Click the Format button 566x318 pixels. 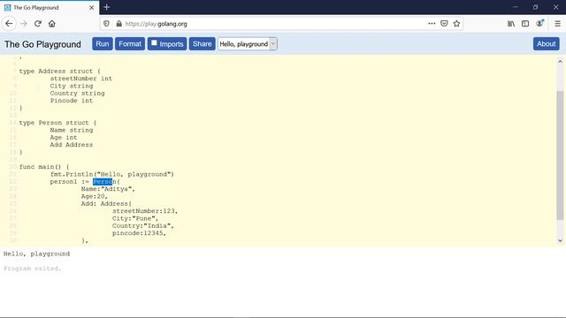[130, 44]
